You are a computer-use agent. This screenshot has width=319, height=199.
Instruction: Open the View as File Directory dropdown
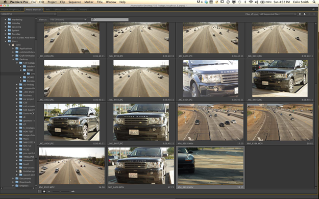click(x=68, y=19)
